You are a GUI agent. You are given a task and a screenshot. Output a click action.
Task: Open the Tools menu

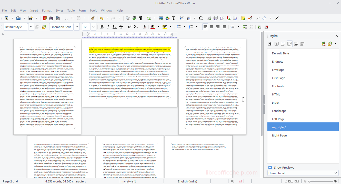tap(93, 11)
